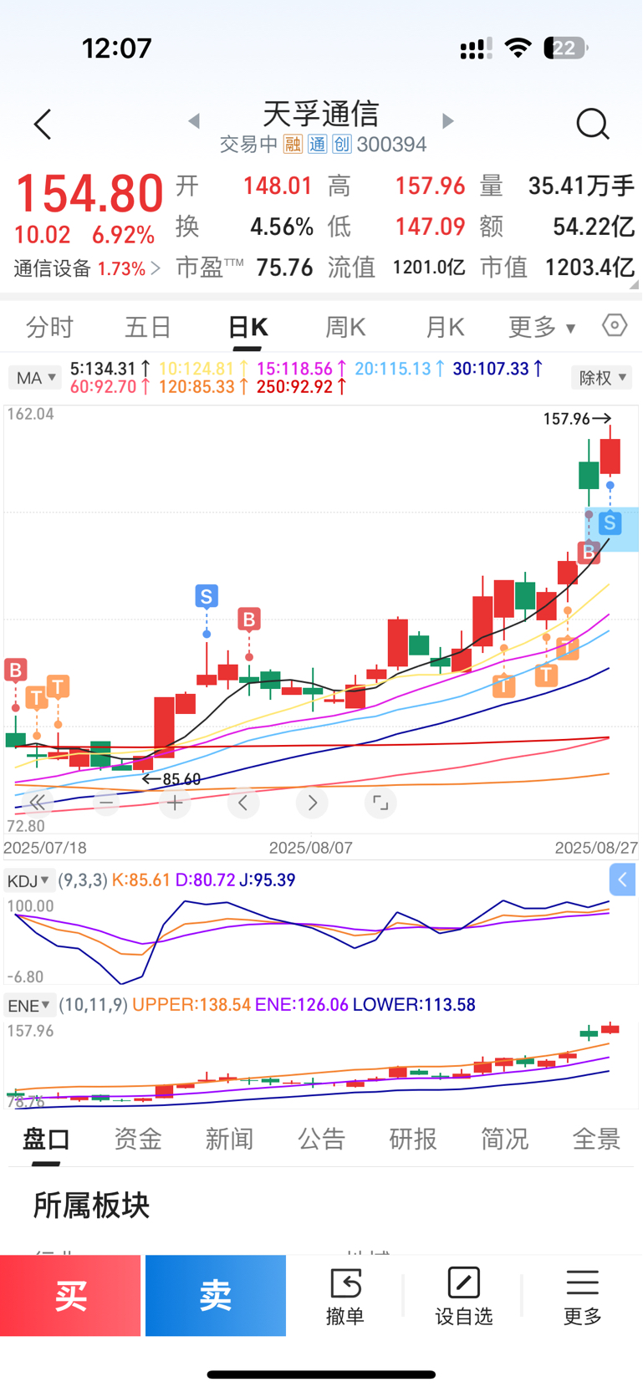
Task: Open the 盘口 tab
Action: [x=46, y=1139]
